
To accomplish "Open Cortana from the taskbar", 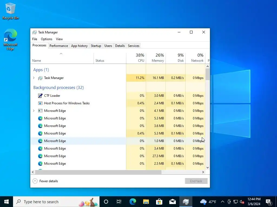I will click(x=106, y=202).
